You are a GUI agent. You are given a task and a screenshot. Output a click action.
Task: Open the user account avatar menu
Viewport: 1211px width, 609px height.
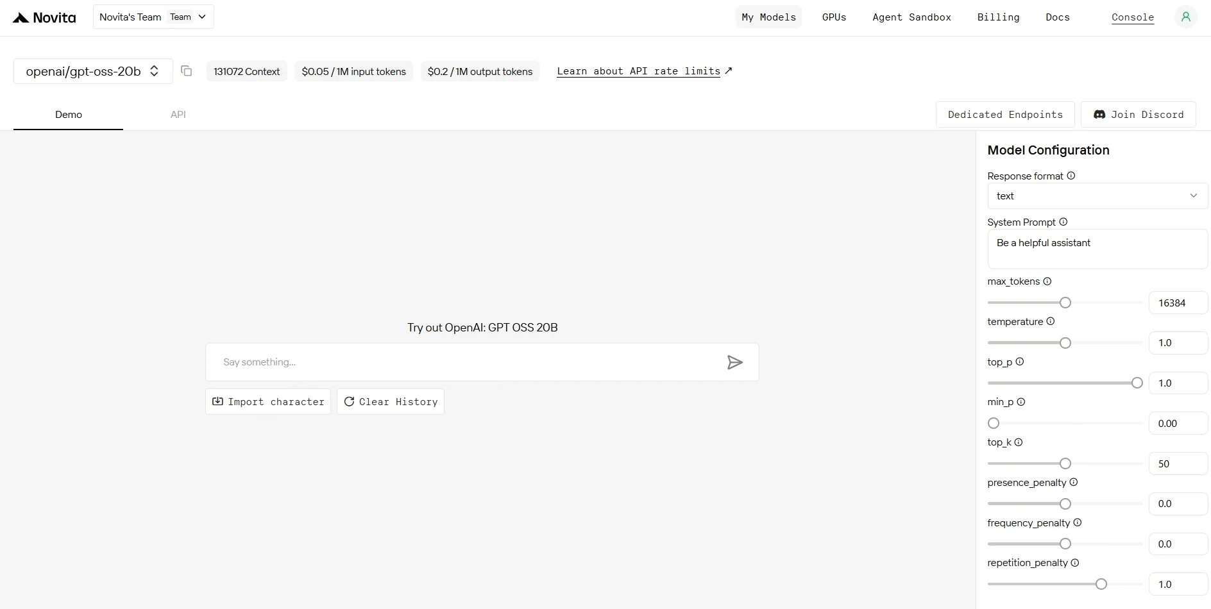click(x=1185, y=17)
